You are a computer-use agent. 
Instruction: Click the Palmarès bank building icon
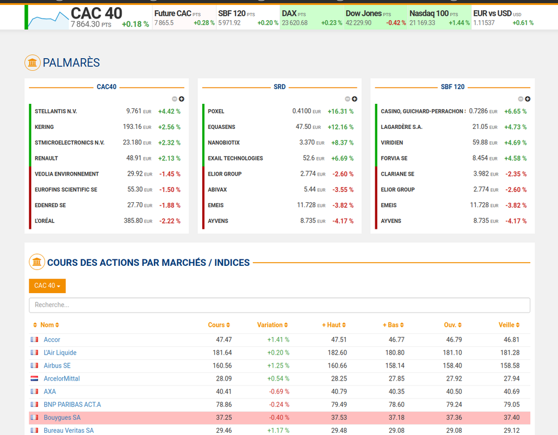[33, 63]
